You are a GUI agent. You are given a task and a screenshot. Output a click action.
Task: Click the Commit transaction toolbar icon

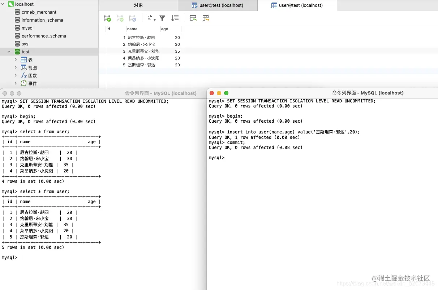point(120,18)
